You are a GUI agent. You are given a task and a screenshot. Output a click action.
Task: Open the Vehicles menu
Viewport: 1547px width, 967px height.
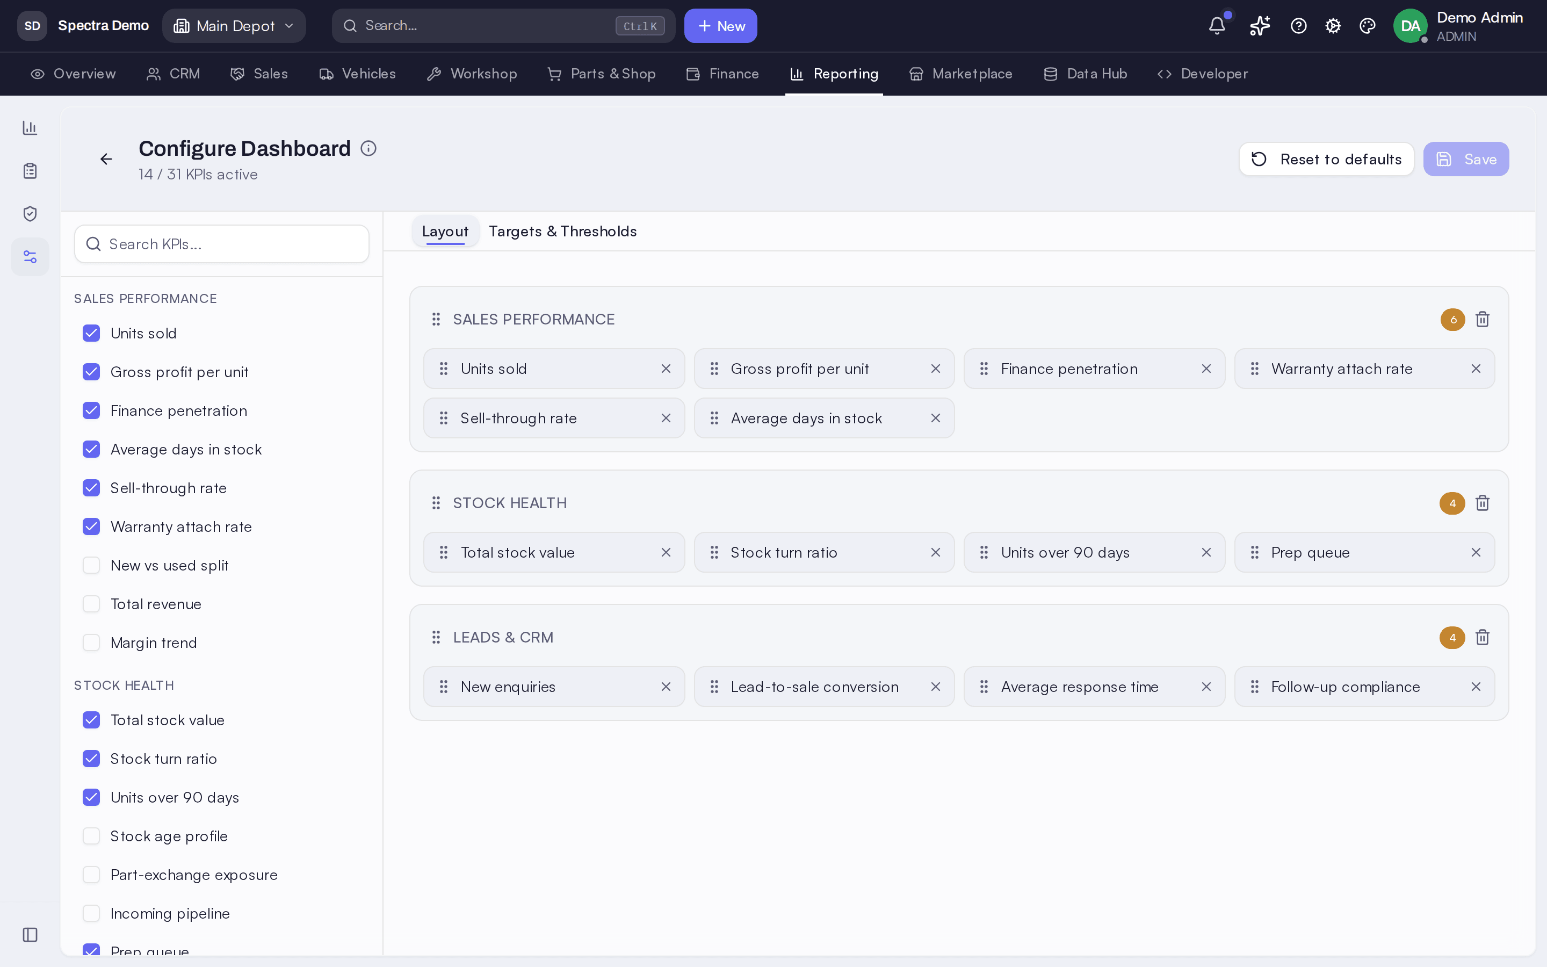click(x=357, y=74)
